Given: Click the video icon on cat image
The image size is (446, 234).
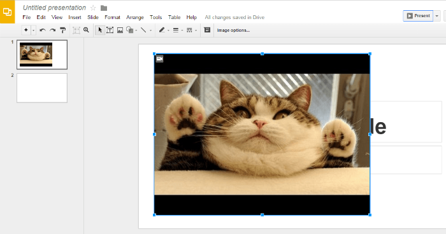Looking at the screenshot, I should click(159, 59).
